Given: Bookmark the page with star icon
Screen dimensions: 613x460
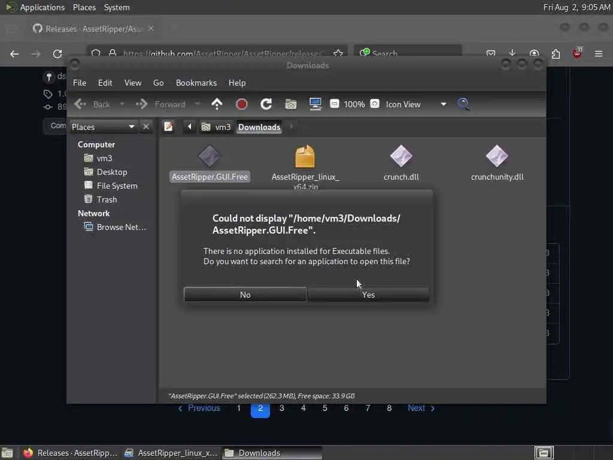Looking at the screenshot, I should point(338,53).
